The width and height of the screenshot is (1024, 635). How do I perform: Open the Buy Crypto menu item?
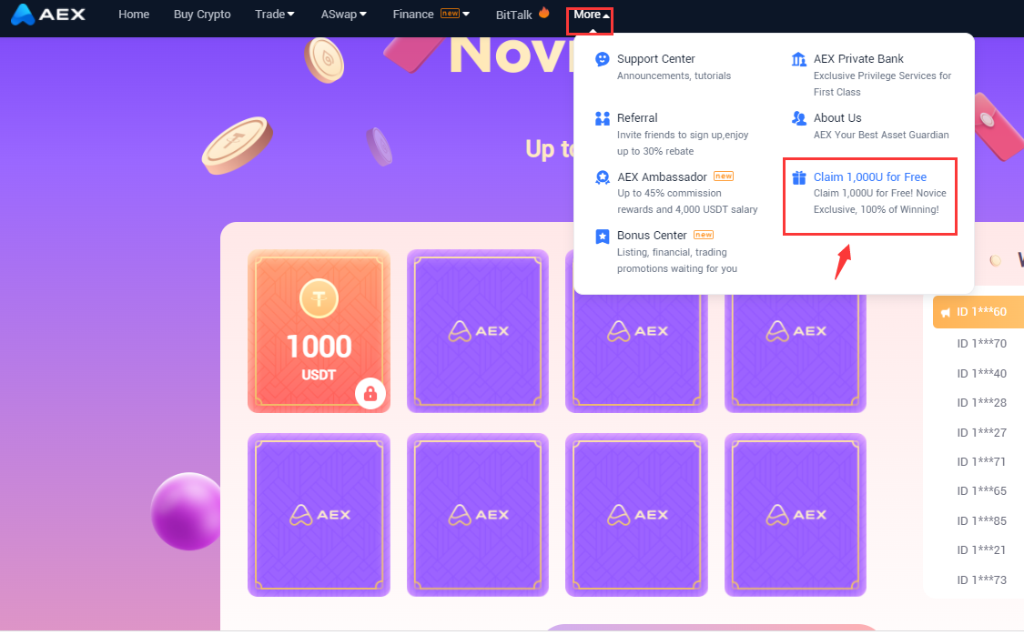tap(202, 15)
